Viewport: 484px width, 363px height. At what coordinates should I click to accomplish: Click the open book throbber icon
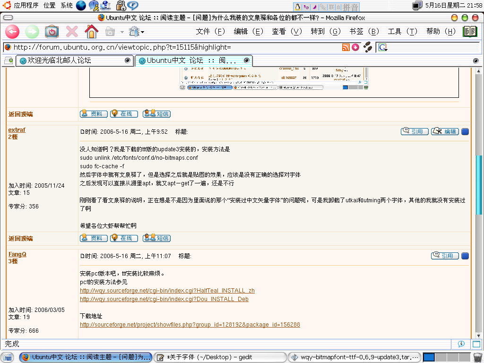click(470, 31)
